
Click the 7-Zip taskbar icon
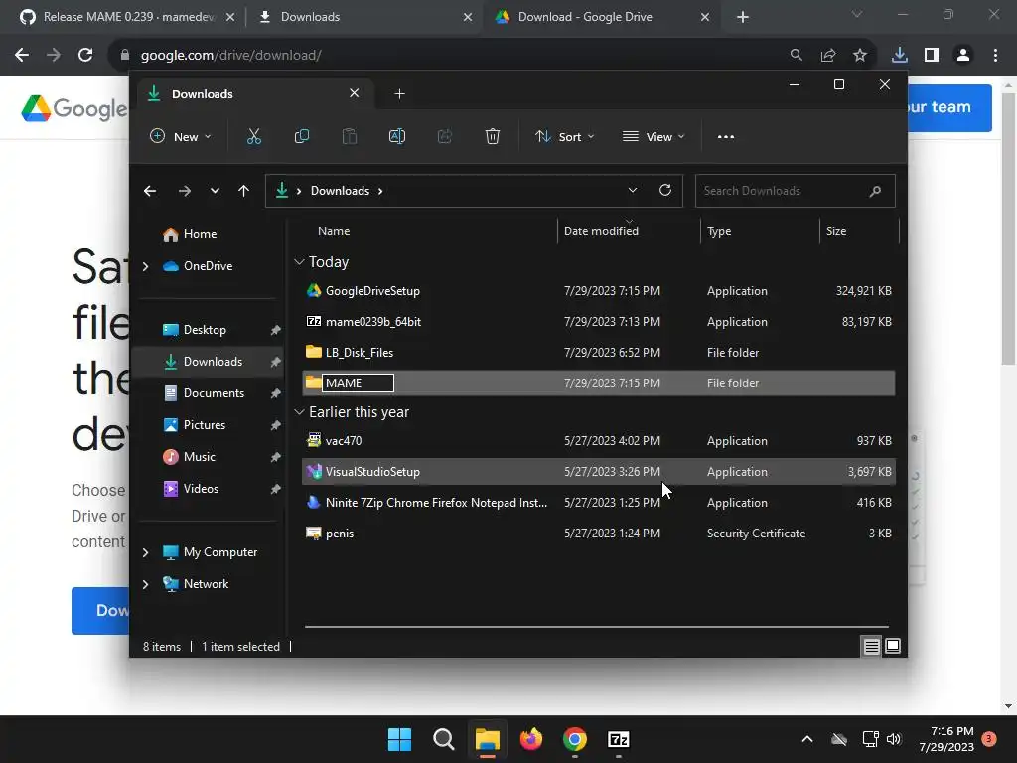(x=619, y=739)
